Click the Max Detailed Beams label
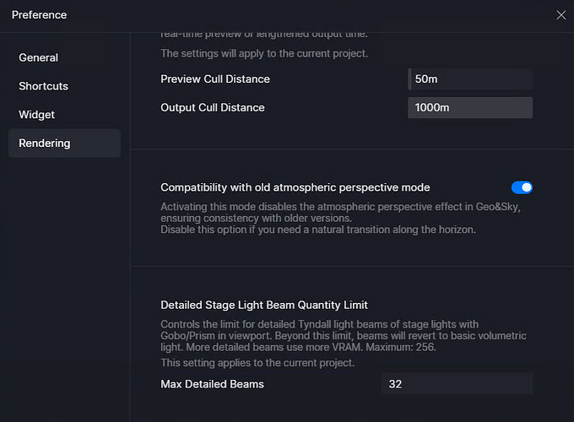Image resolution: width=574 pixels, height=422 pixels. [x=213, y=384]
